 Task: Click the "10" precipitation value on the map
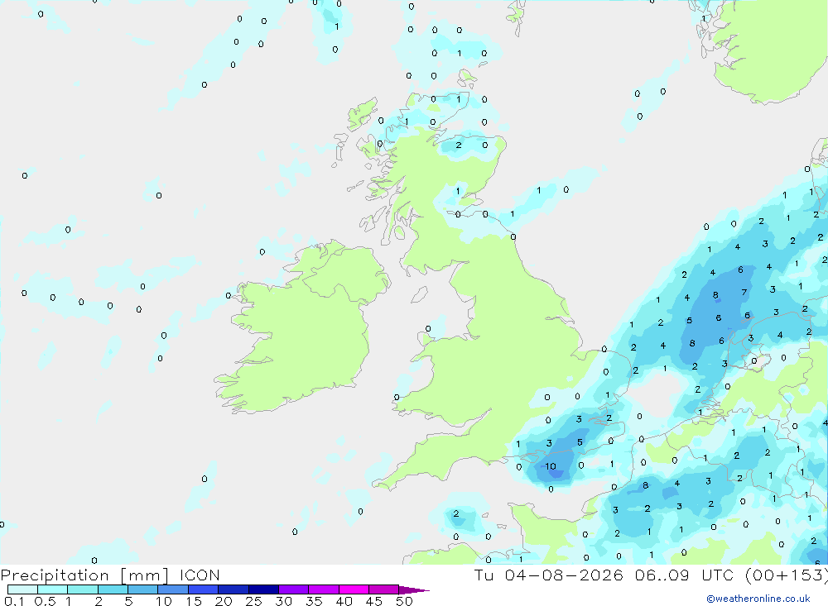(551, 466)
